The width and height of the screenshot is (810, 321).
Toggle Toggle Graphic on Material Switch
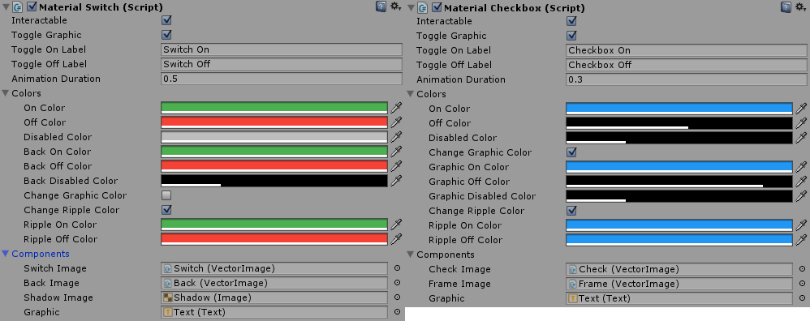166,35
